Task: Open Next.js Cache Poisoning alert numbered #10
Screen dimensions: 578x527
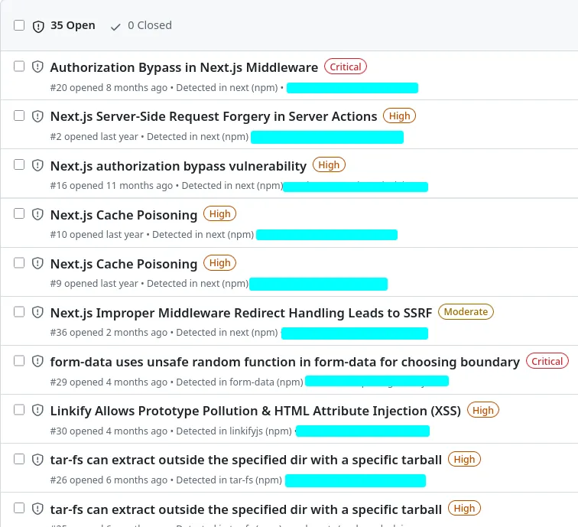Action: (124, 215)
